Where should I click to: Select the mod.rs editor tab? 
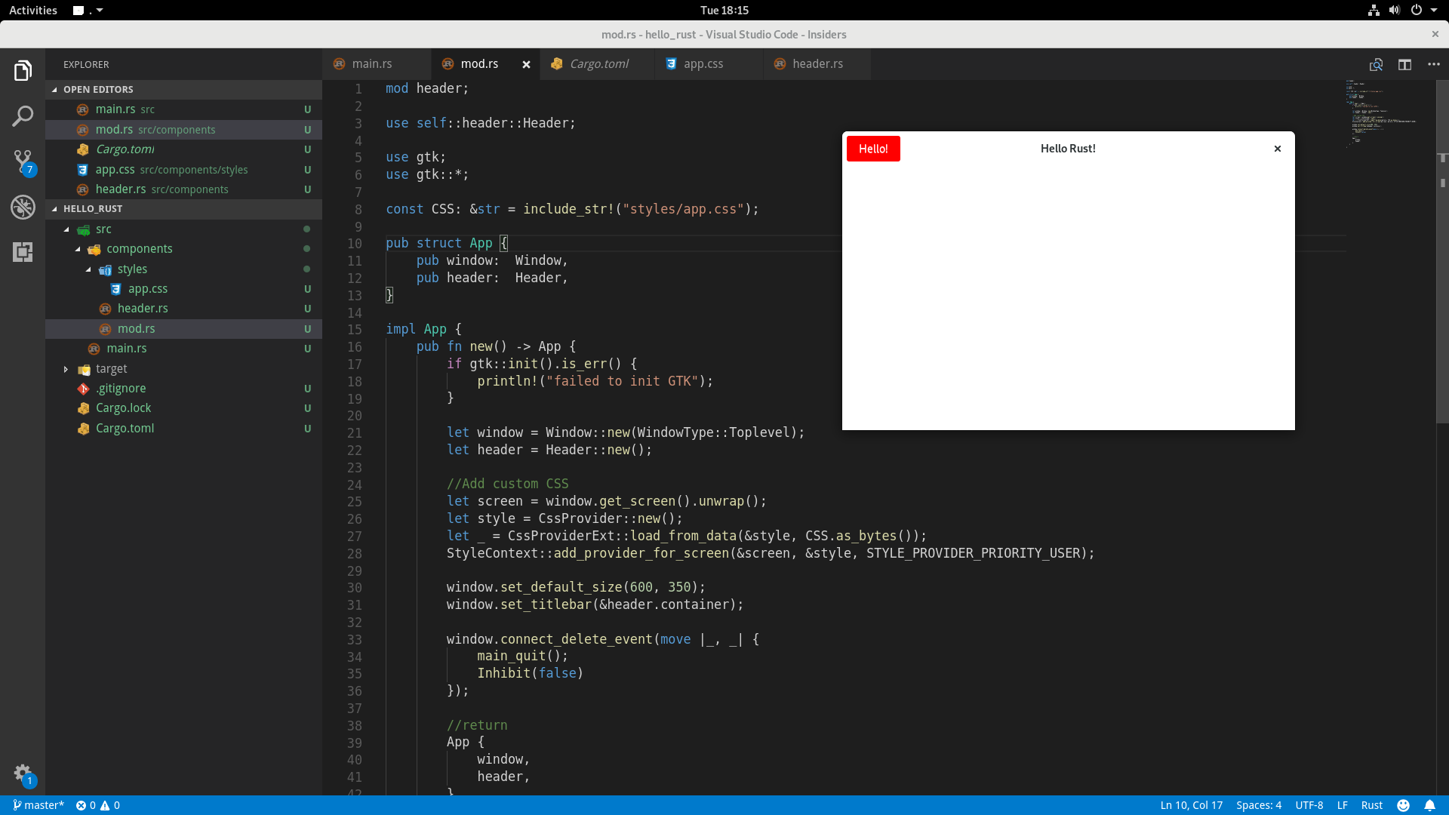(485, 65)
